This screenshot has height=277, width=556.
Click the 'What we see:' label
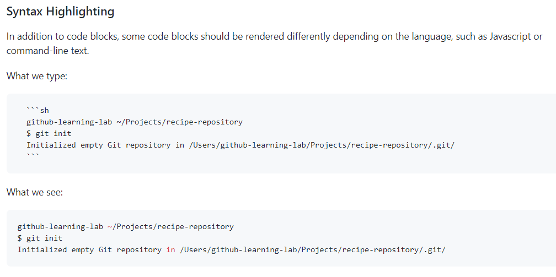pos(35,192)
